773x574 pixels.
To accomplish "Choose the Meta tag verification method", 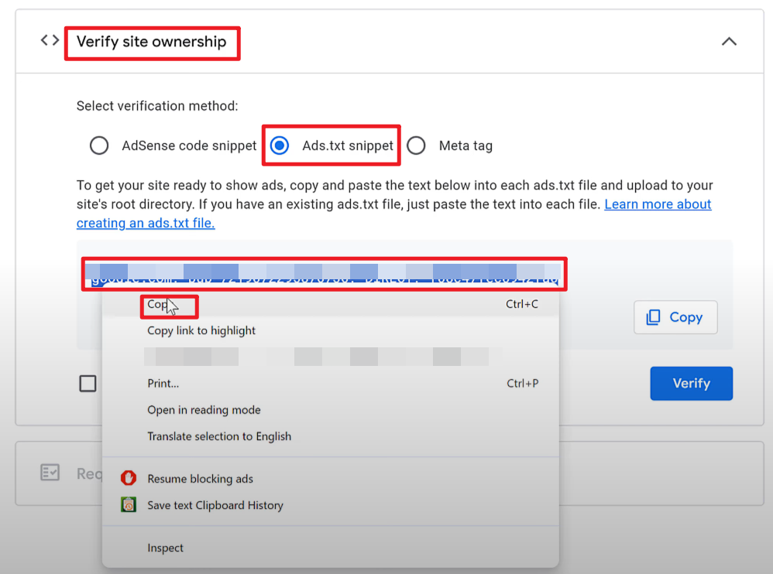I will click(x=416, y=145).
